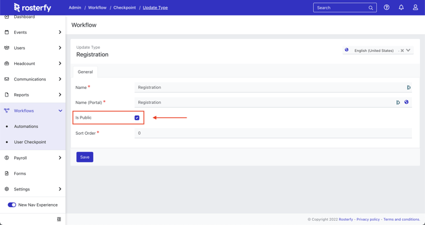This screenshot has width=425, height=225.
Task: Click the Update Type breadcrumb
Action: [155, 7]
